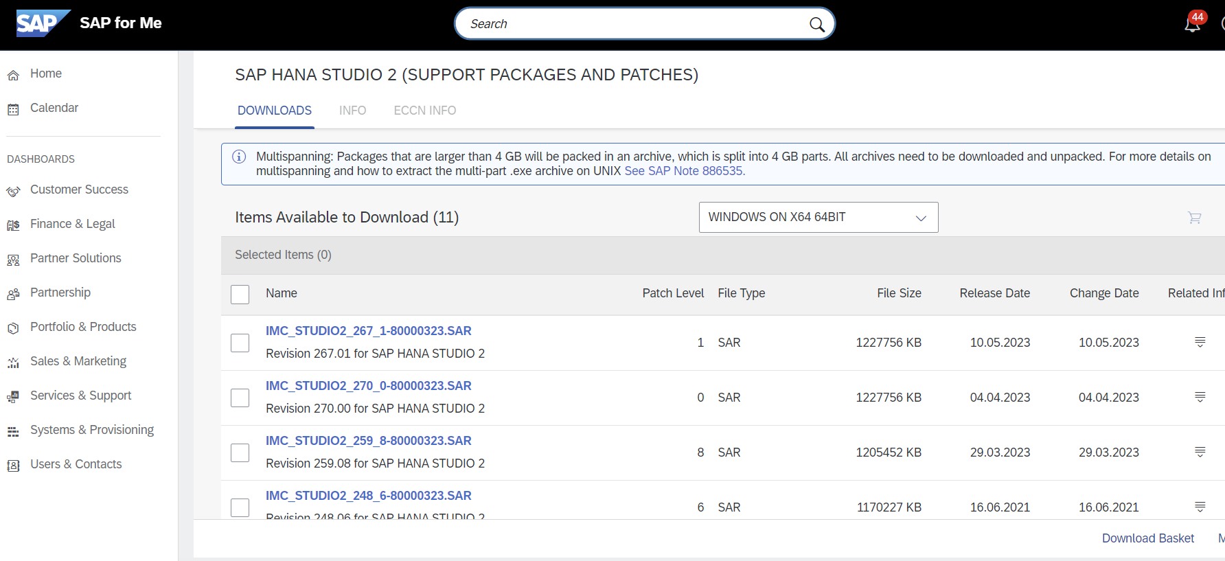Click the 29.03.2023 release date cell
The width and height of the screenshot is (1225, 561).
[1000, 453]
